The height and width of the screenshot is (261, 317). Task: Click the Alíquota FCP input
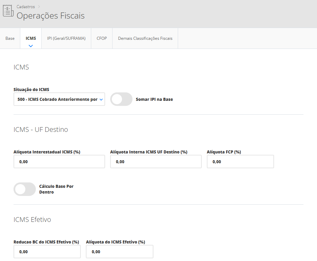point(240,162)
